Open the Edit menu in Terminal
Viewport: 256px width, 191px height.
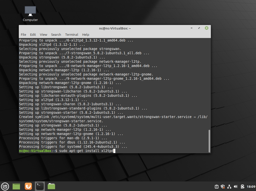pos(33,34)
